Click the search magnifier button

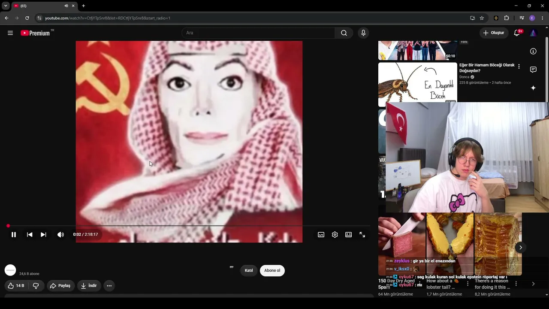click(344, 33)
